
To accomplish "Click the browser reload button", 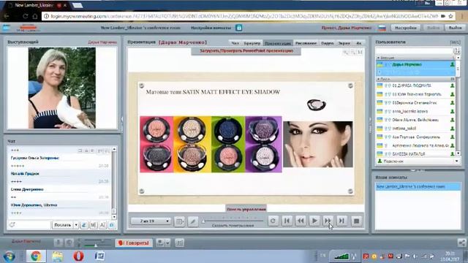I will coord(26,16).
